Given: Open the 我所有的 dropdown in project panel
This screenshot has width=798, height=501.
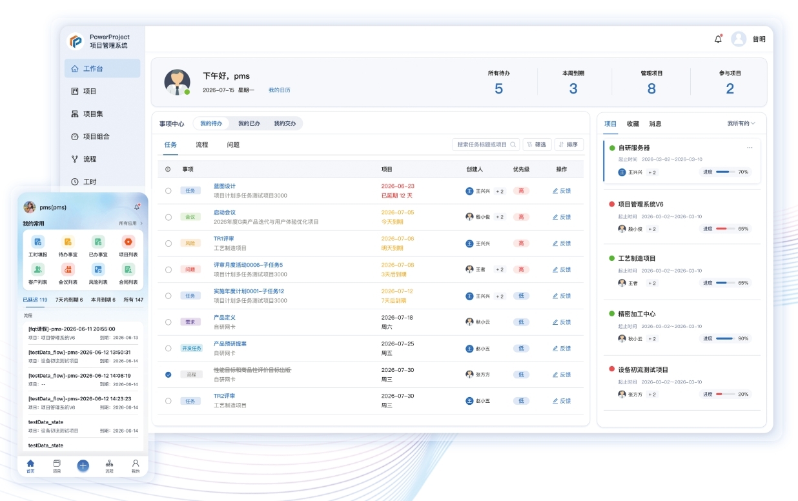Looking at the screenshot, I should (x=741, y=123).
